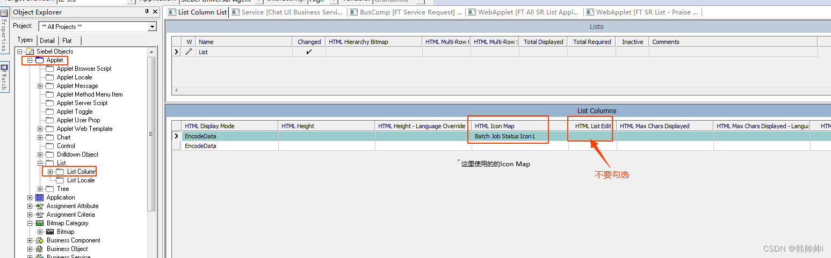Click the Assignment Attribute icon in tree
831x258 pixels.
pos(40,206)
